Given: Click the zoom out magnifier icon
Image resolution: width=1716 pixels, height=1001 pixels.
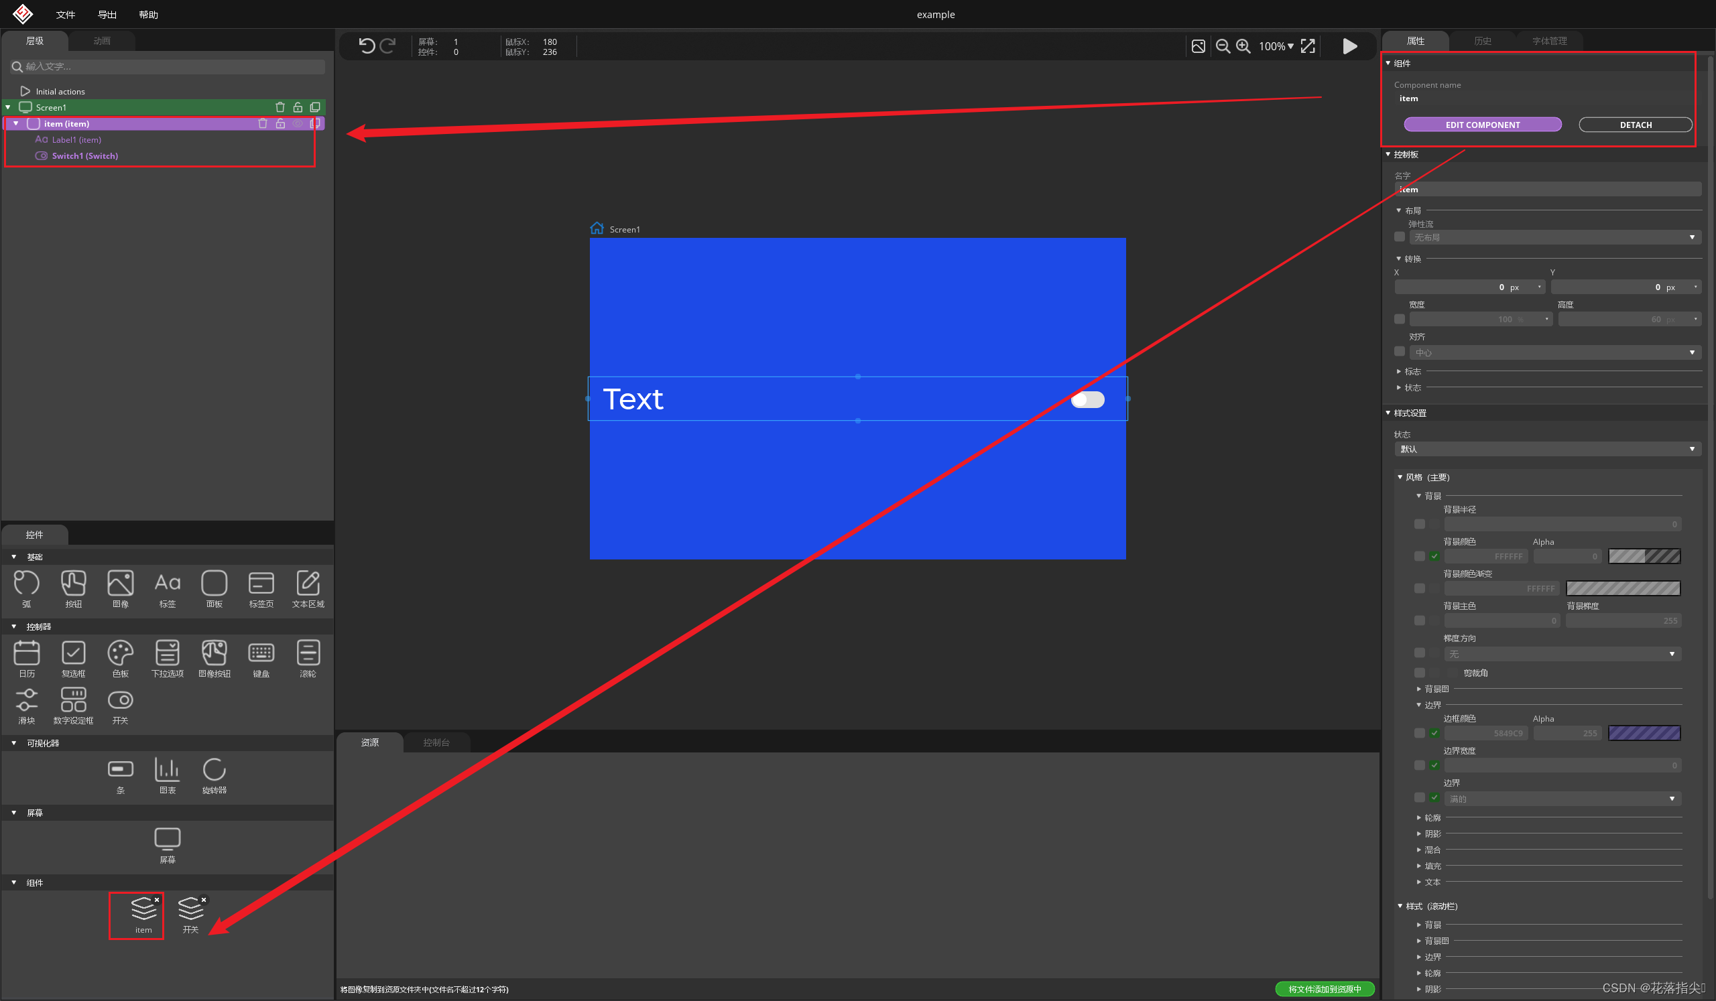Looking at the screenshot, I should 1222,46.
